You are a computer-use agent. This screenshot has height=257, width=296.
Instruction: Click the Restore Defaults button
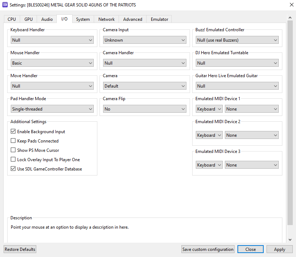pyautogui.click(x=20, y=249)
